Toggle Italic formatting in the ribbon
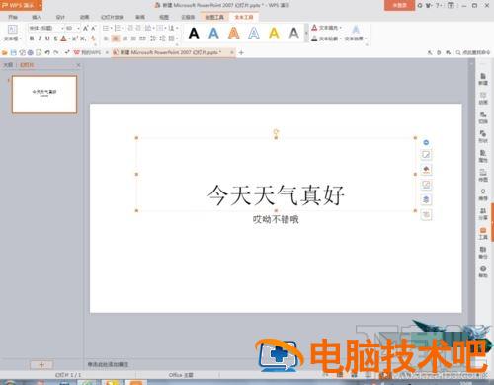 40,38
